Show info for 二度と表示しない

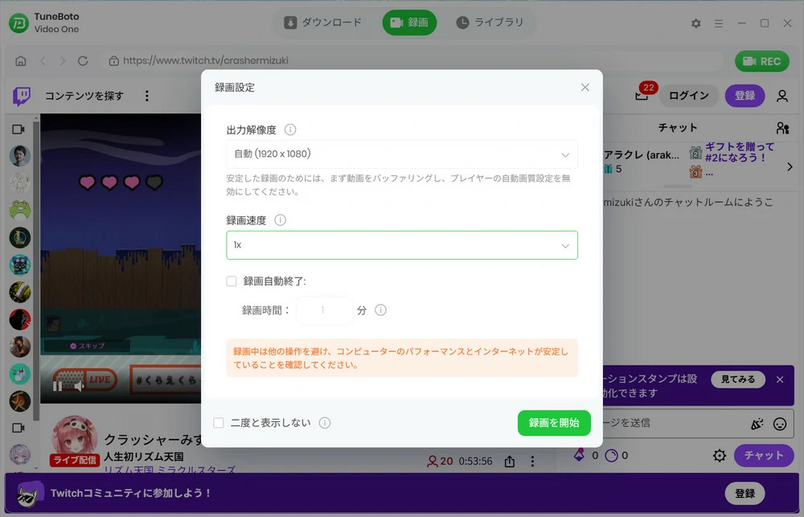pos(325,423)
